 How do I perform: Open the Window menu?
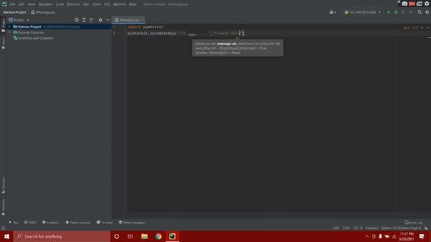(119, 4)
